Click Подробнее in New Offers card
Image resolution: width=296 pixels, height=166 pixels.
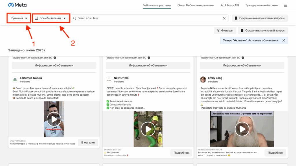pos(181,153)
